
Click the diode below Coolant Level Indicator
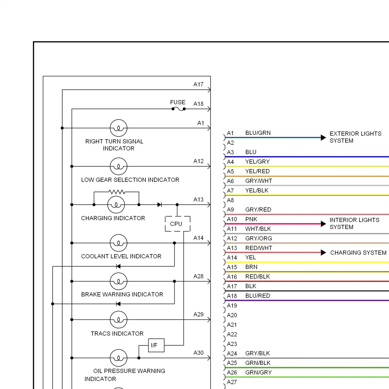tap(118, 266)
